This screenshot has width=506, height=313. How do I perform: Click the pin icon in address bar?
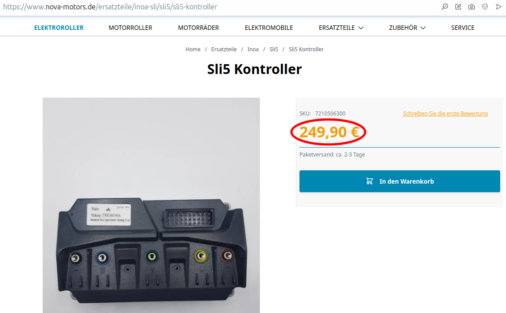pos(458,7)
